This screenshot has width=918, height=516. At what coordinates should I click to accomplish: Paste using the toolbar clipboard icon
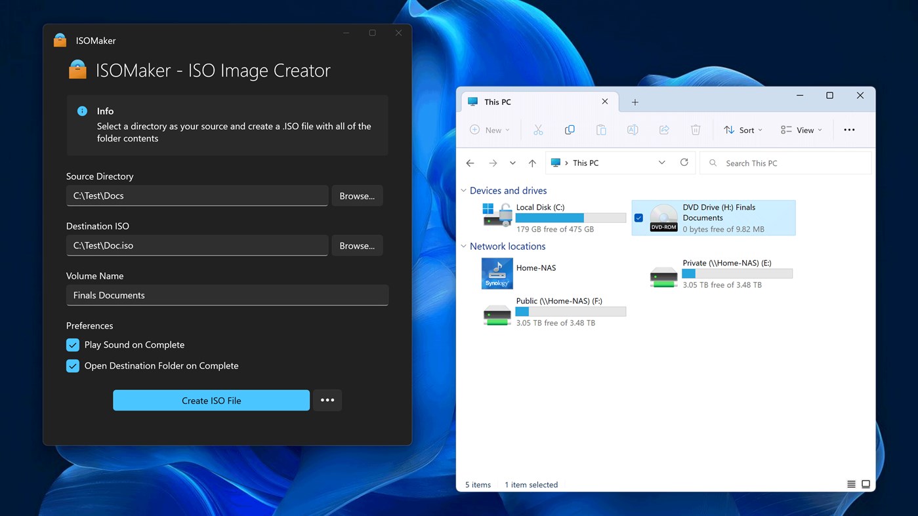[x=601, y=129]
